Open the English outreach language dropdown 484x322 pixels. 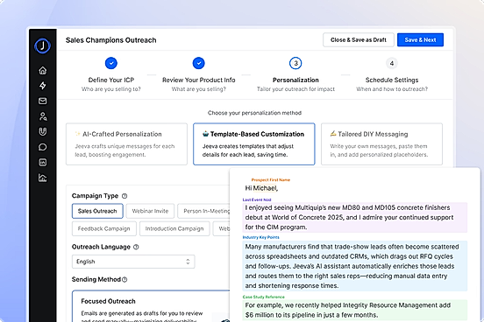pos(133,262)
